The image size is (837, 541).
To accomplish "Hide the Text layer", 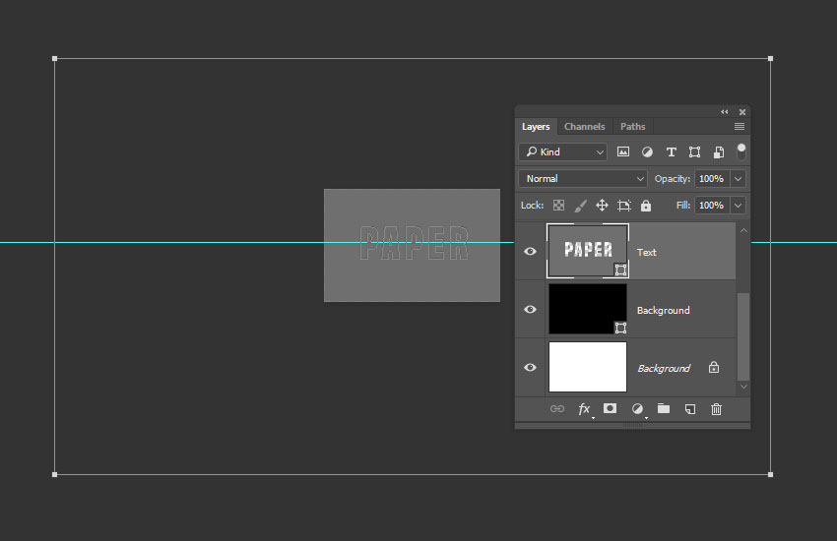I will click(x=530, y=252).
